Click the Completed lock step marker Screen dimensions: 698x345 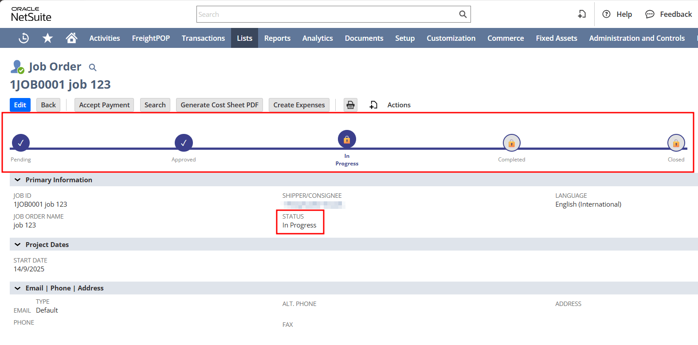(x=511, y=143)
